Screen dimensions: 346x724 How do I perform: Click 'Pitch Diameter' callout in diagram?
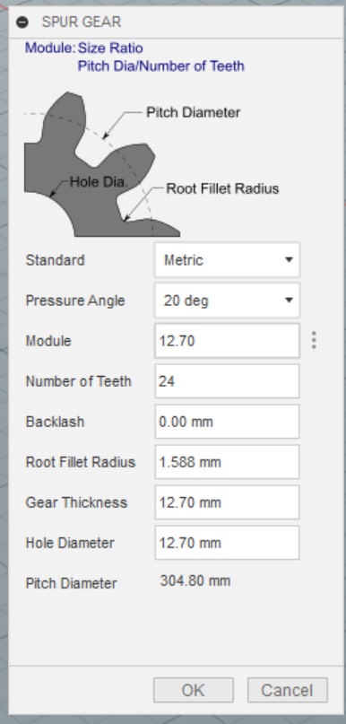click(x=194, y=112)
